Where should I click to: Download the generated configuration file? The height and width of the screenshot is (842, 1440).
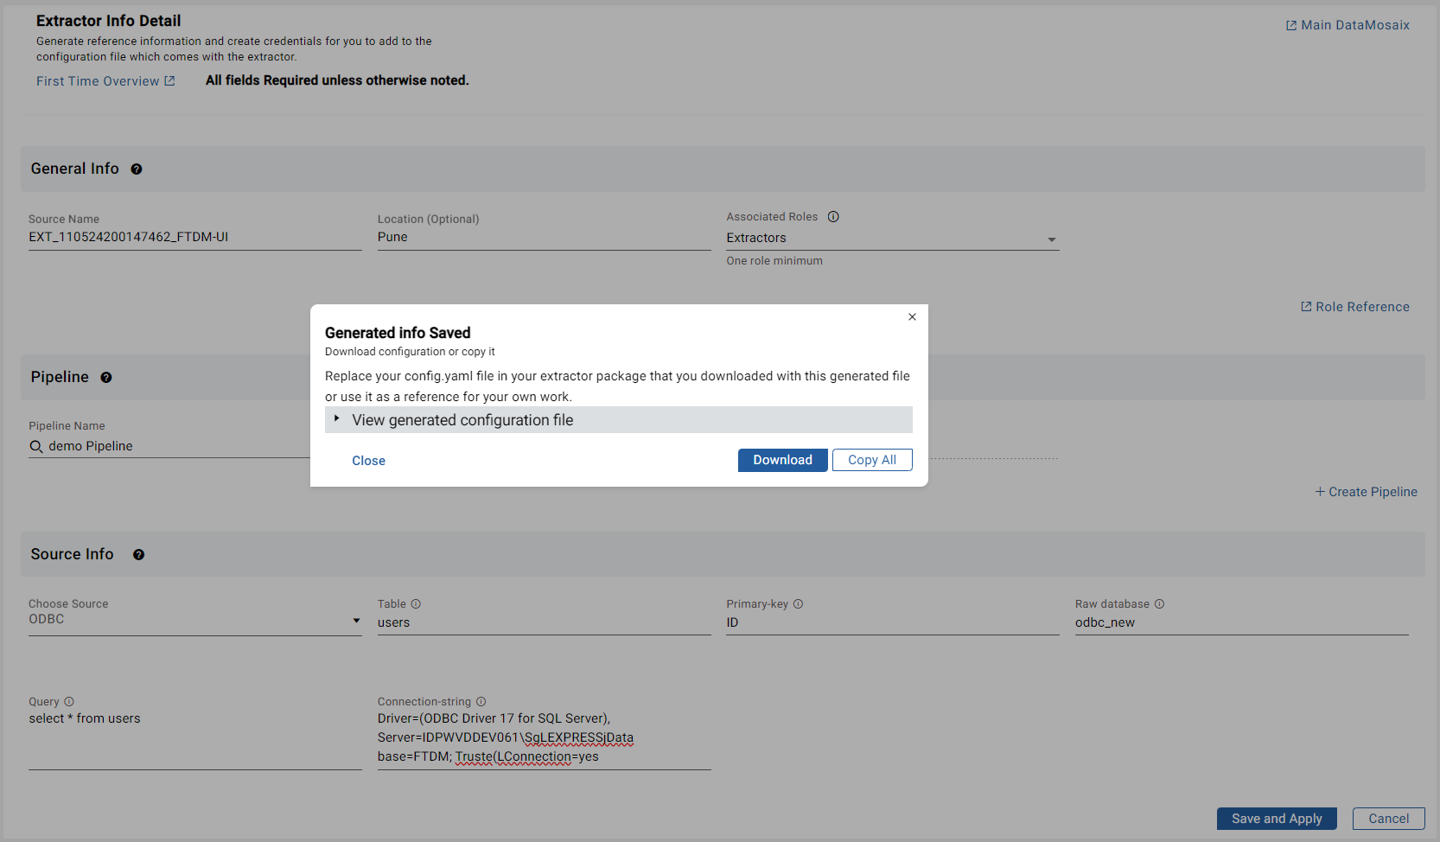782,460
